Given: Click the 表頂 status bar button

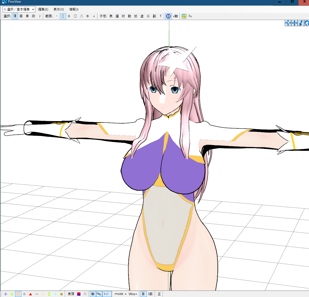Looking at the screenshot, I should pyautogui.click(x=71, y=294).
